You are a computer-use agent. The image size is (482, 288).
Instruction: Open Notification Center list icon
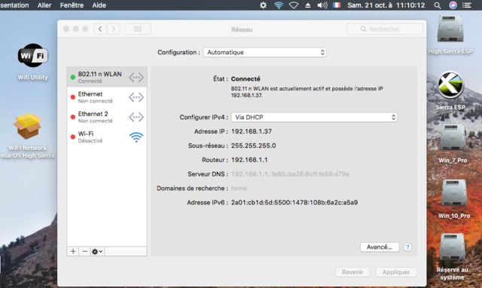pos(467,5)
